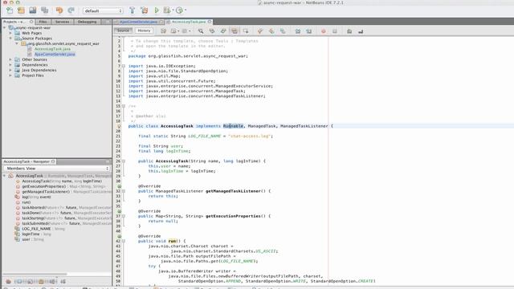
Task: Click the Comment icon in editor toolbar
Action: pos(349,31)
